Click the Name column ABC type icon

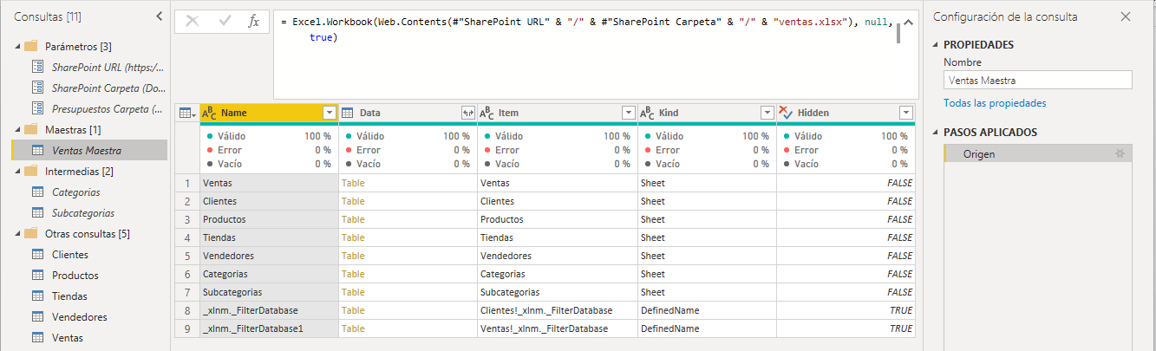(x=209, y=113)
